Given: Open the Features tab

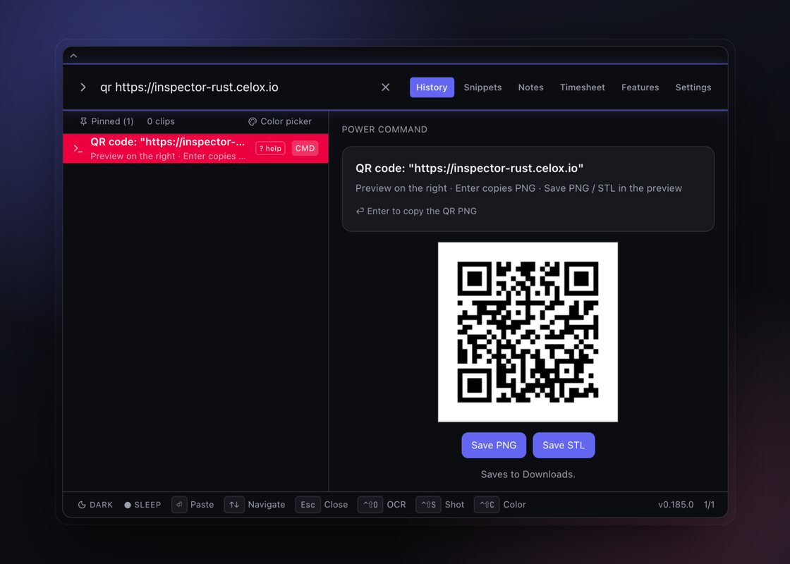Looking at the screenshot, I should tap(640, 87).
